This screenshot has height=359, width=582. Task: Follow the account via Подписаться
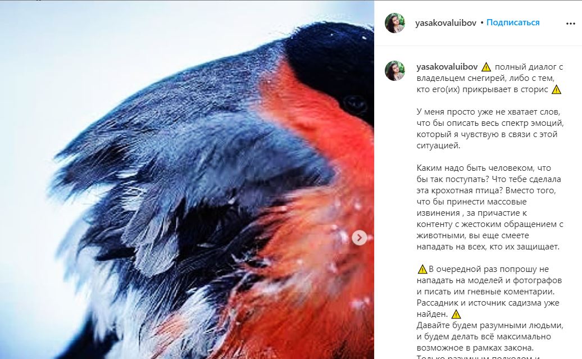tap(512, 22)
